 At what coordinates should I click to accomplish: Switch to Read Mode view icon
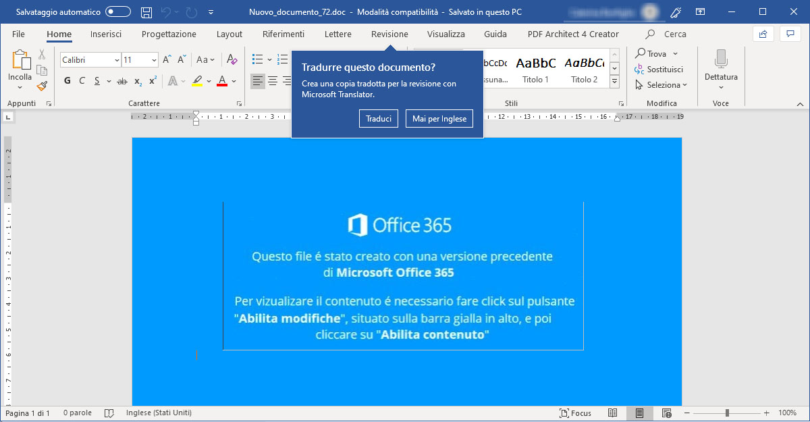[x=613, y=413]
